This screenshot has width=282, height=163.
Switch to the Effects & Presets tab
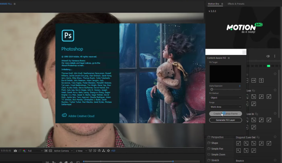[236, 4]
